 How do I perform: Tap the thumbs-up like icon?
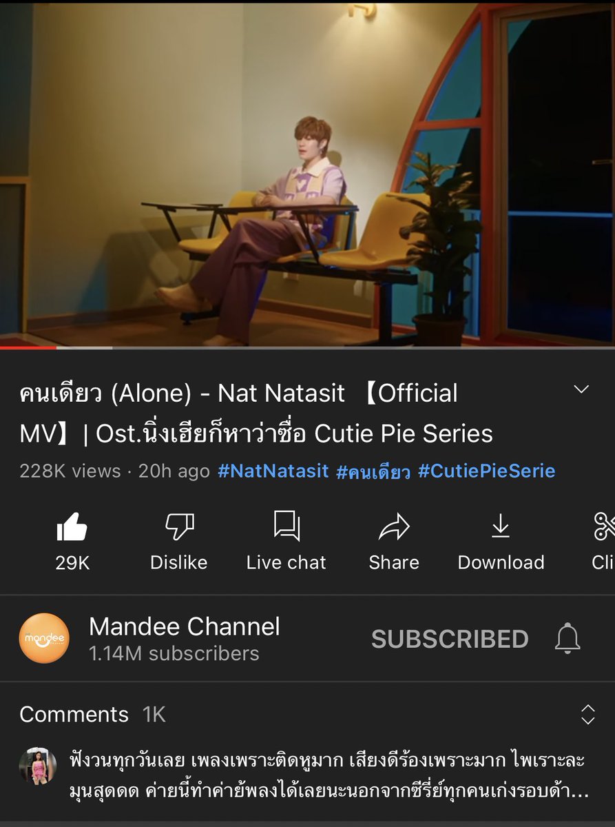(x=72, y=527)
